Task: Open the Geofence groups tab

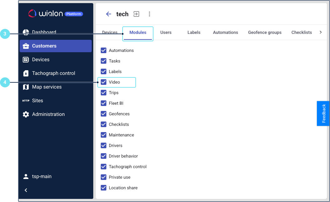Action: coord(264,32)
